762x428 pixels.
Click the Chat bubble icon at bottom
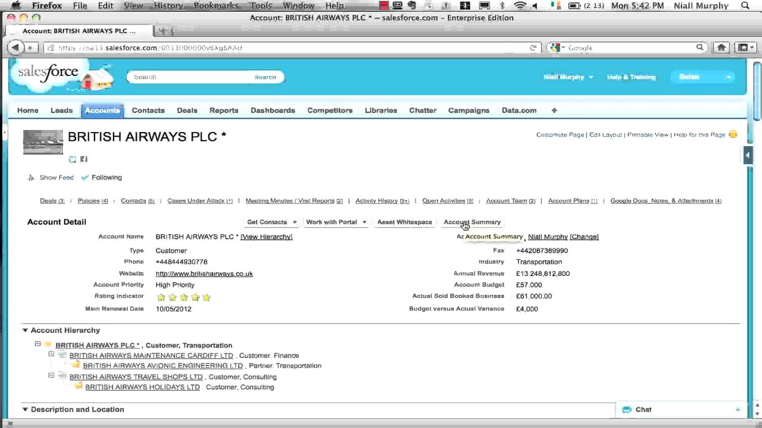coord(626,410)
